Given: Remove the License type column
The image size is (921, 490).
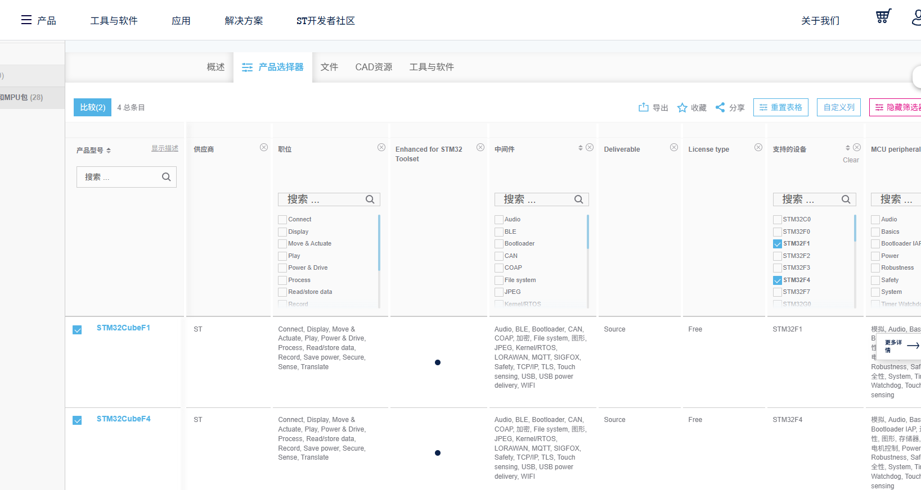Looking at the screenshot, I should [x=758, y=147].
